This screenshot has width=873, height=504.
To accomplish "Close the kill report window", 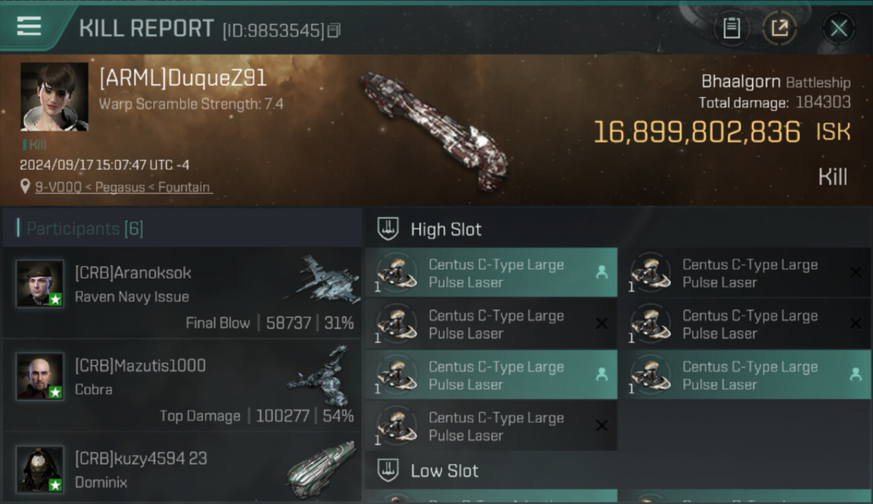I will (x=839, y=28).
